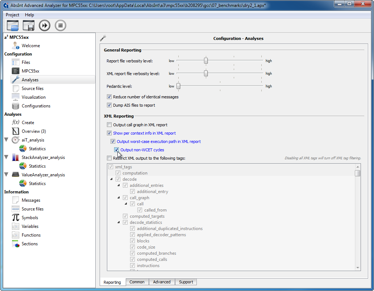374x291 pixels.
Task: Click the Sections chart icon
Action: point(16,244)
